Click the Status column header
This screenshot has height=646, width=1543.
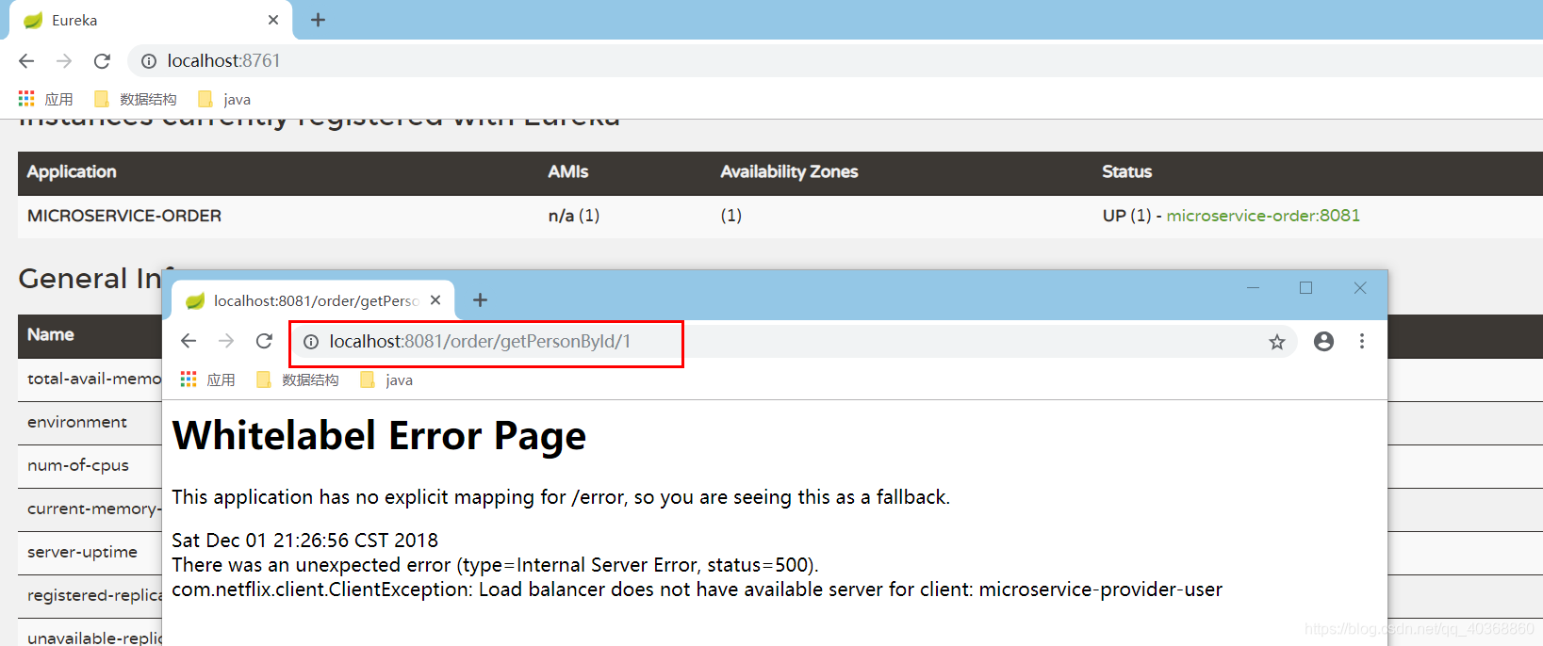point(1127,171)
